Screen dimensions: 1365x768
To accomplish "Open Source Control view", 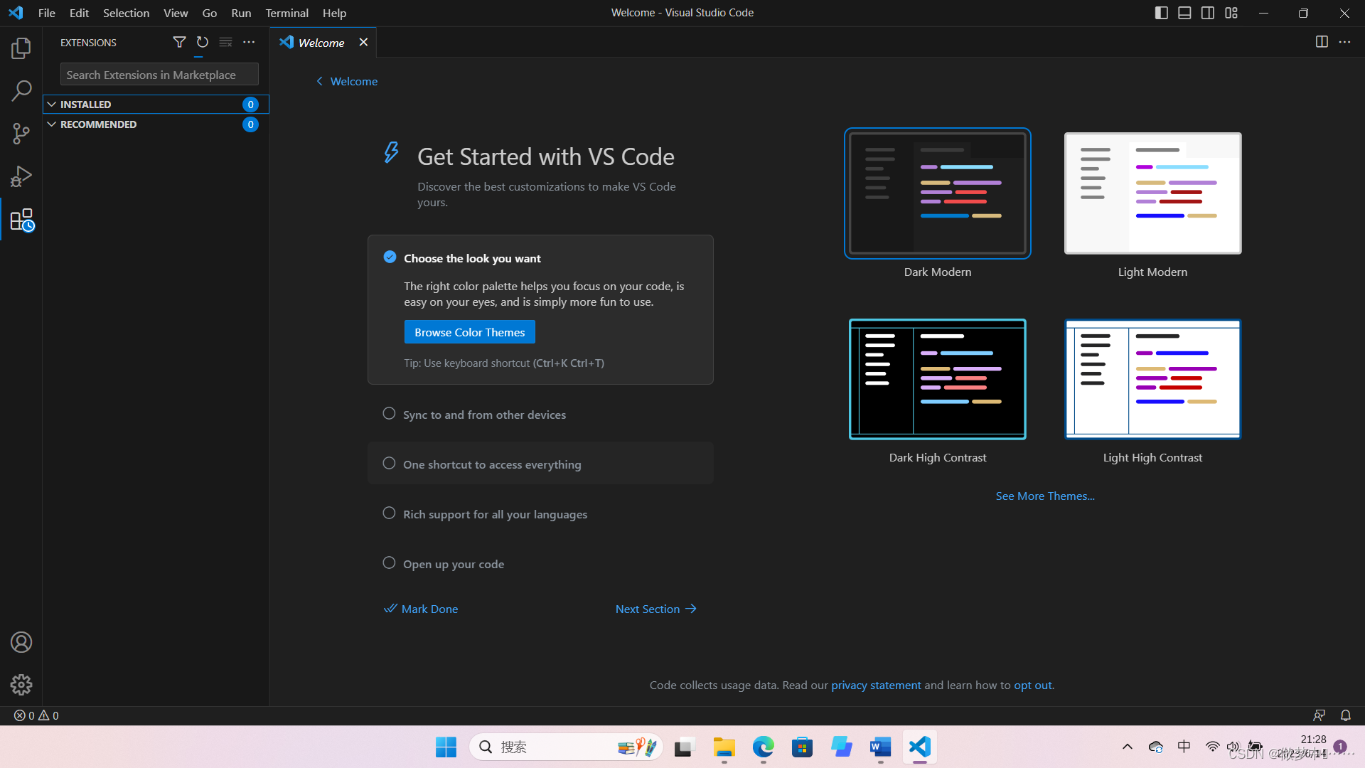I will click(21, 133).
